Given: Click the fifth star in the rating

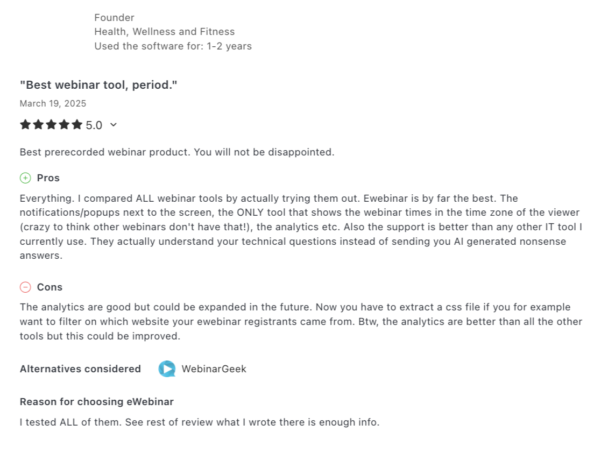Looking at the screenshot, I should pos(77,125).
